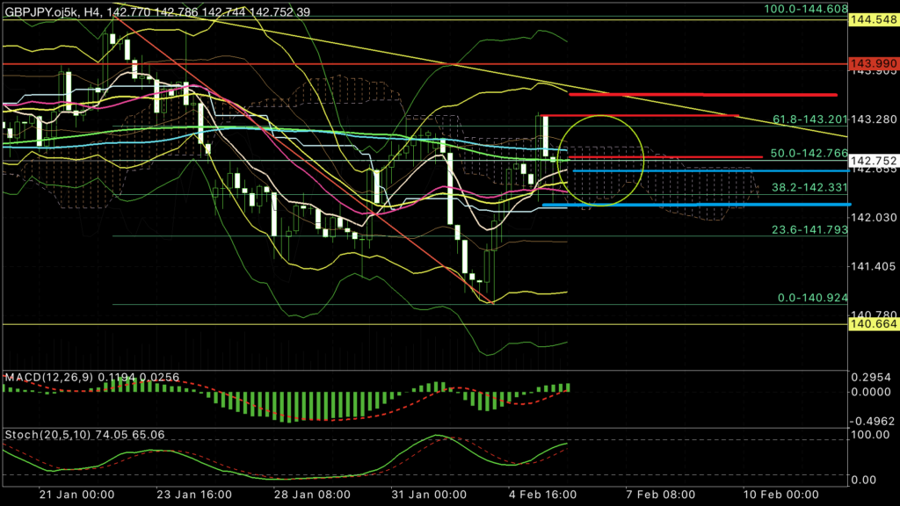
Task: Select the yellow 144.548 price tag
Action: (873, 19)
